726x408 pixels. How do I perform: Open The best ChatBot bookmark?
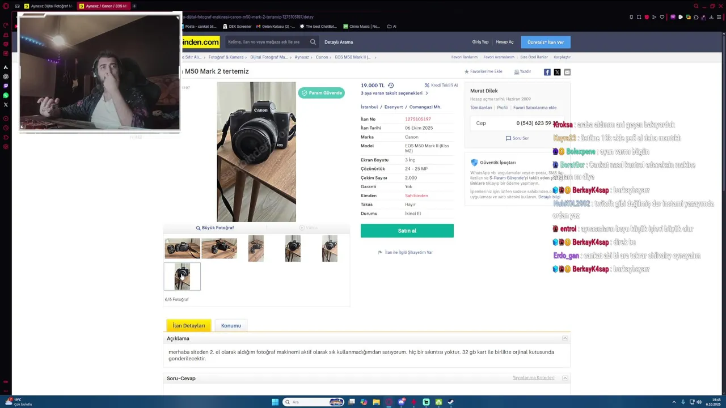point(318,26)
